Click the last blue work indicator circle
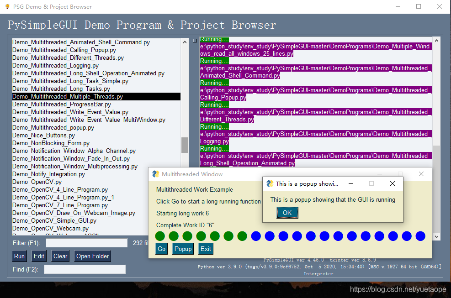 coord(420,236)
